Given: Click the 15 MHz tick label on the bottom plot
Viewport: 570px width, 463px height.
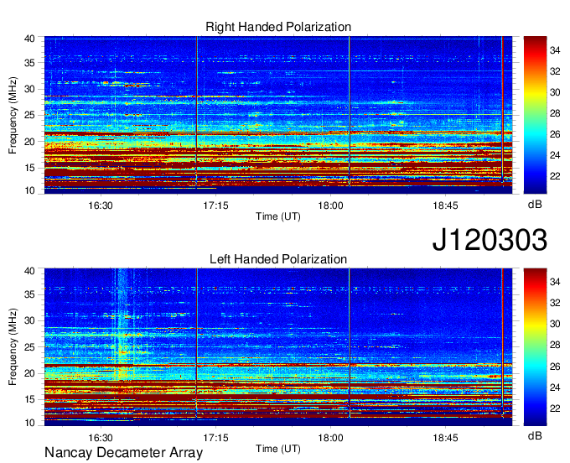Looking at the screenshot, I should click(29, 400).
